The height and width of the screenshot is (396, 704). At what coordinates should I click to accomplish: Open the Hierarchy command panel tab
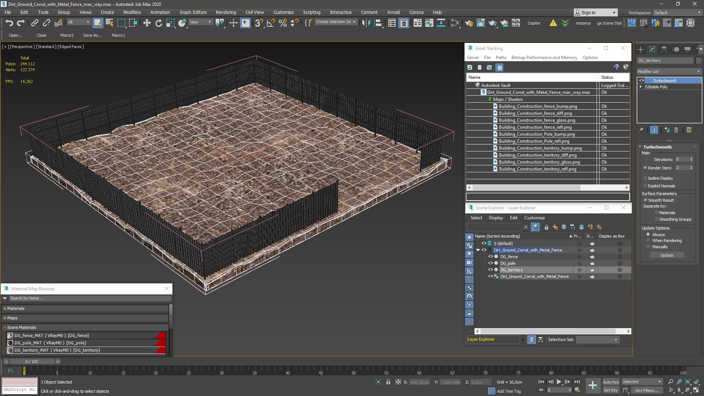(664, 49)
